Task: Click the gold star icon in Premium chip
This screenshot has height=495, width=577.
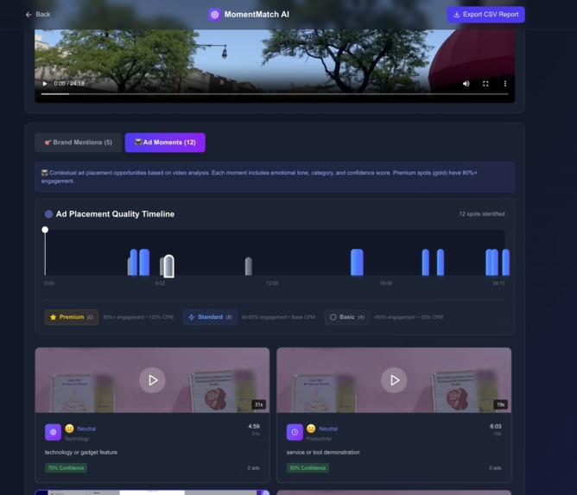Action: pos(53,317)
